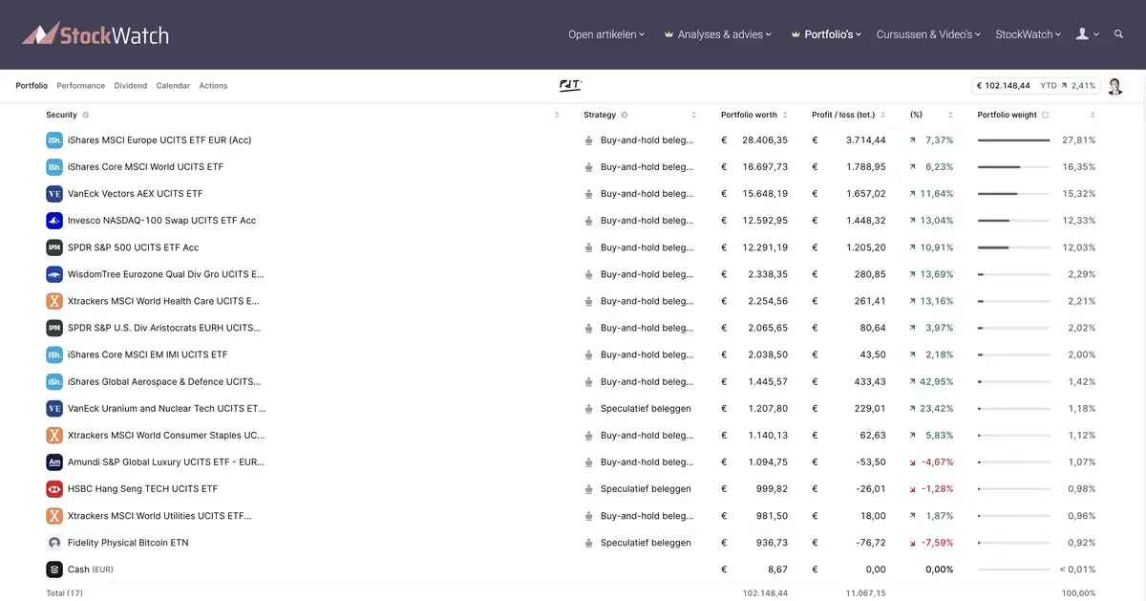
Task: Switch to the Performance tab
Action: (x=80, y=86)
